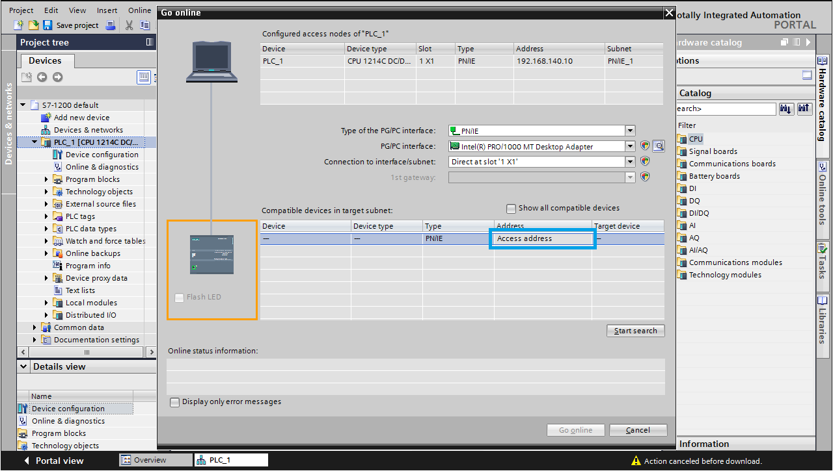833x471 pixels.
Task: Click the Project tree horizontal scrollbar
Action: [x=87, y=352]
